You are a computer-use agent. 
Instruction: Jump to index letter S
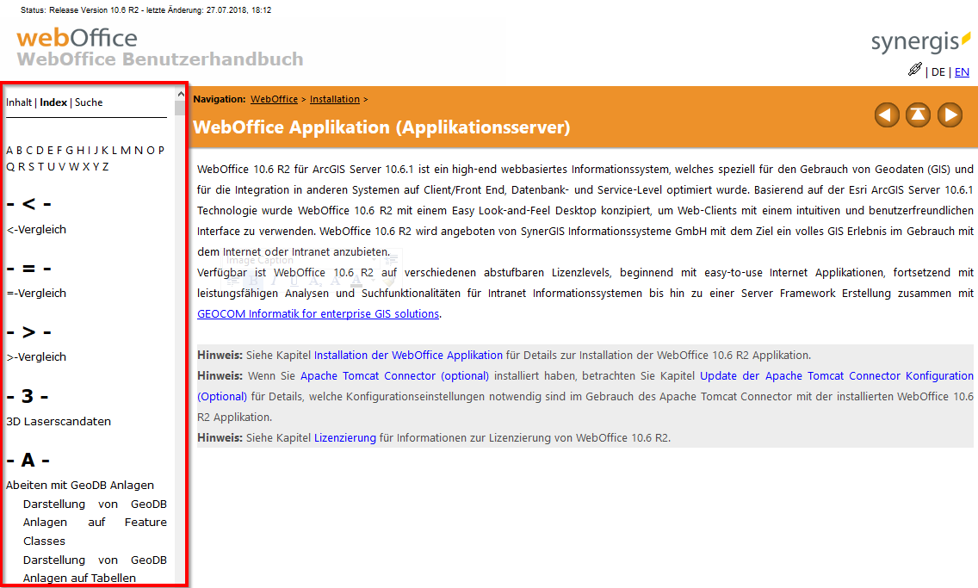tap(31, 166)
